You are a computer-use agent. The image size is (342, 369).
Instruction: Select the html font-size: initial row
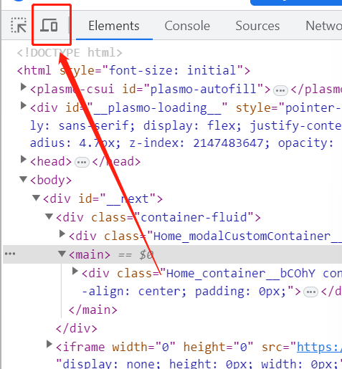click(133, 71)
